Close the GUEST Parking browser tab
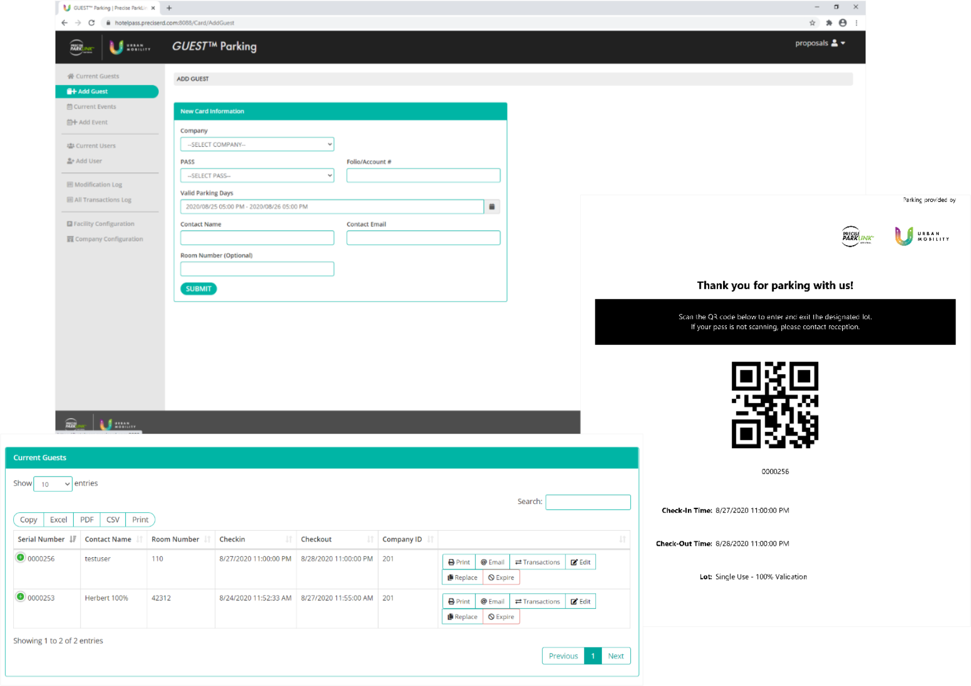This screenshot has height=686, width=971. click(x=153, y=8)
